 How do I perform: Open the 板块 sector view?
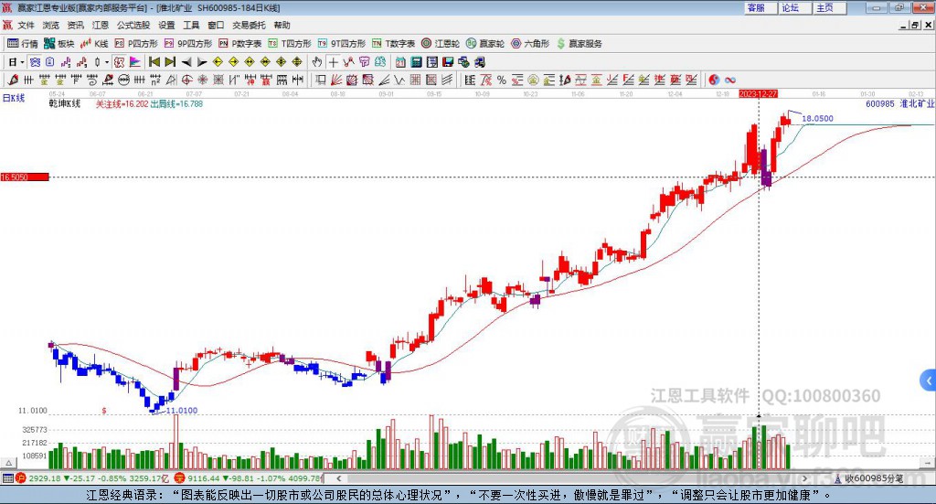(x=59, y=44)
